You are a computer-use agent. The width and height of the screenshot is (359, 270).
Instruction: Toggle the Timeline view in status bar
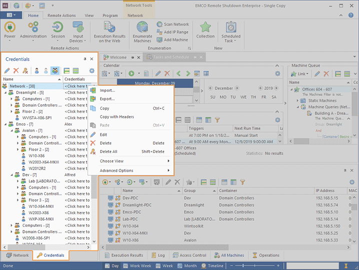click(211, 266)
